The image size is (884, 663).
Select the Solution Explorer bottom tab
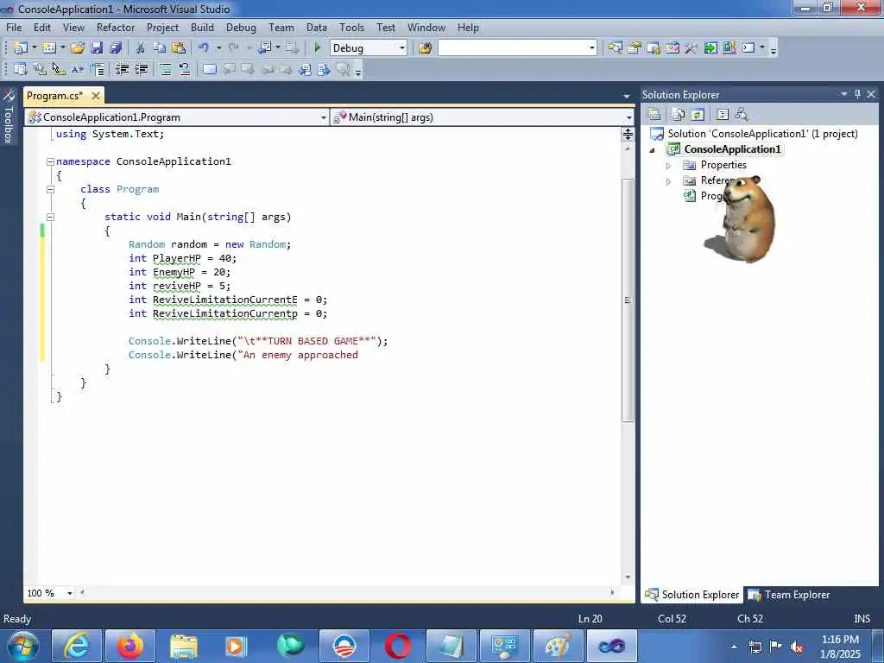point(691,594)
